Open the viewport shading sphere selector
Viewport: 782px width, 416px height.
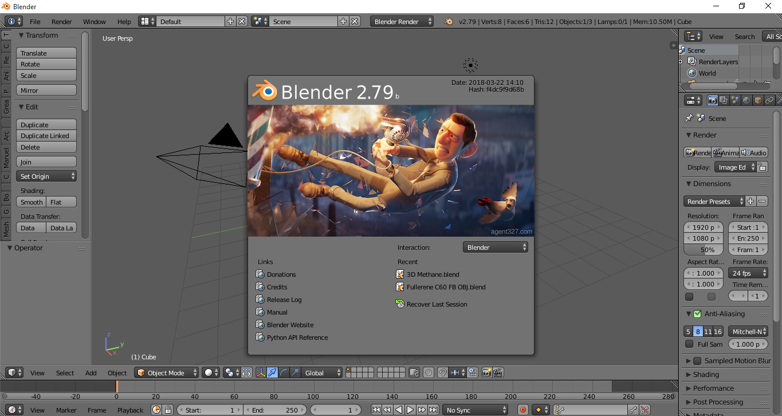pyautogui.click(x=211, y=373)
